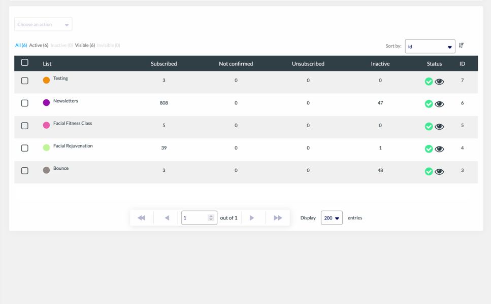Click the previous page arrow
The image size is (491, 304).
click(167, 218)
